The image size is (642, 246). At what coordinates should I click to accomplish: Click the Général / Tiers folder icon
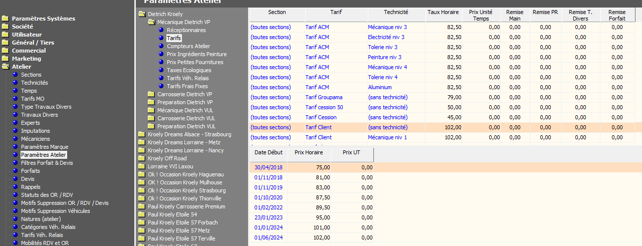point(6,43)
